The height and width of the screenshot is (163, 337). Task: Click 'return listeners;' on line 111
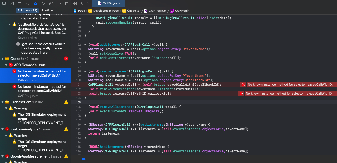pyautogui.click(x=104, y=133)
